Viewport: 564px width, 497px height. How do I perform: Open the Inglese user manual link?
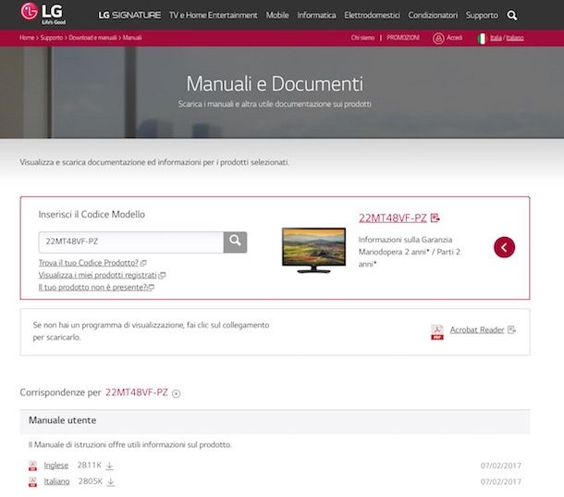pos(56,466)
